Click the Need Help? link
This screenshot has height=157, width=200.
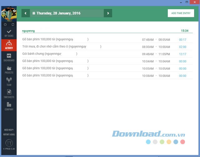click(9, 130)
